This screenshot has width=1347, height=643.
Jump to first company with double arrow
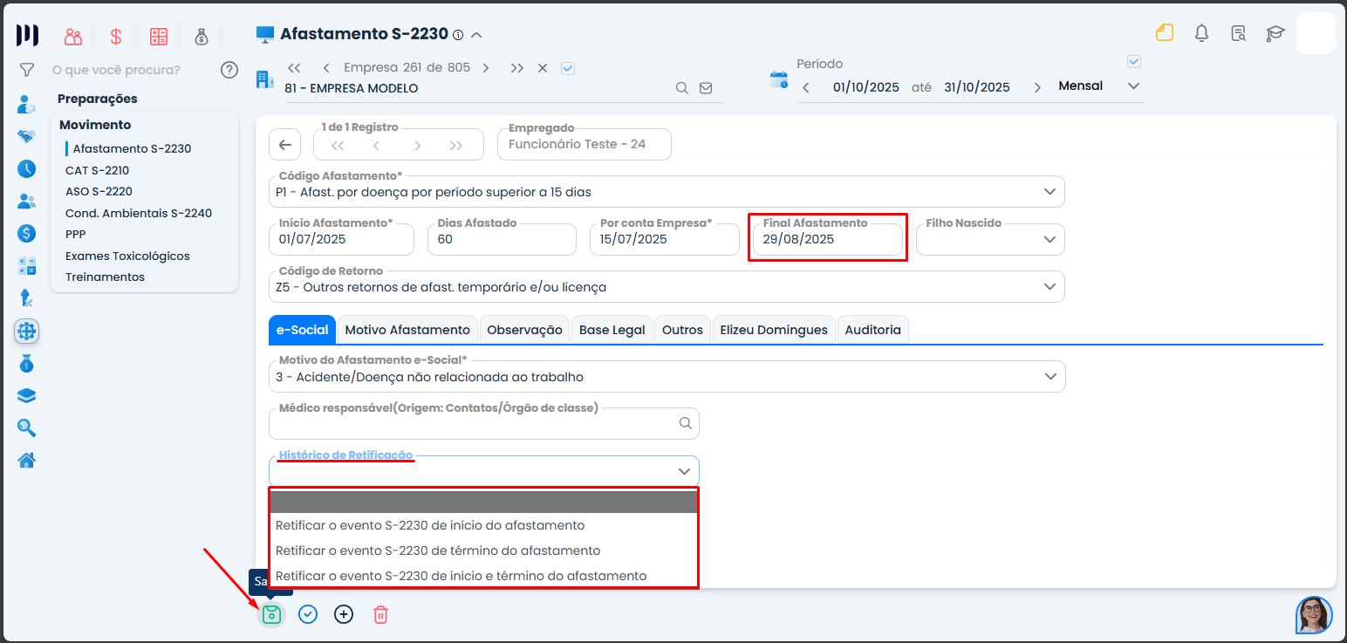[294, 68]
